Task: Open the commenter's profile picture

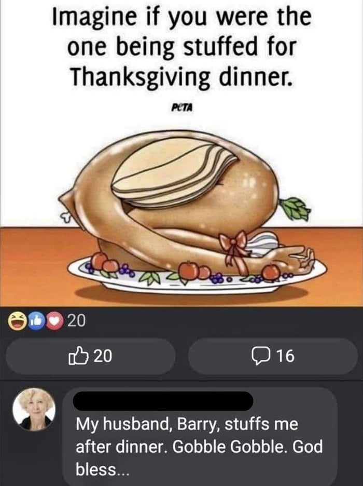Action: point(34,409)
